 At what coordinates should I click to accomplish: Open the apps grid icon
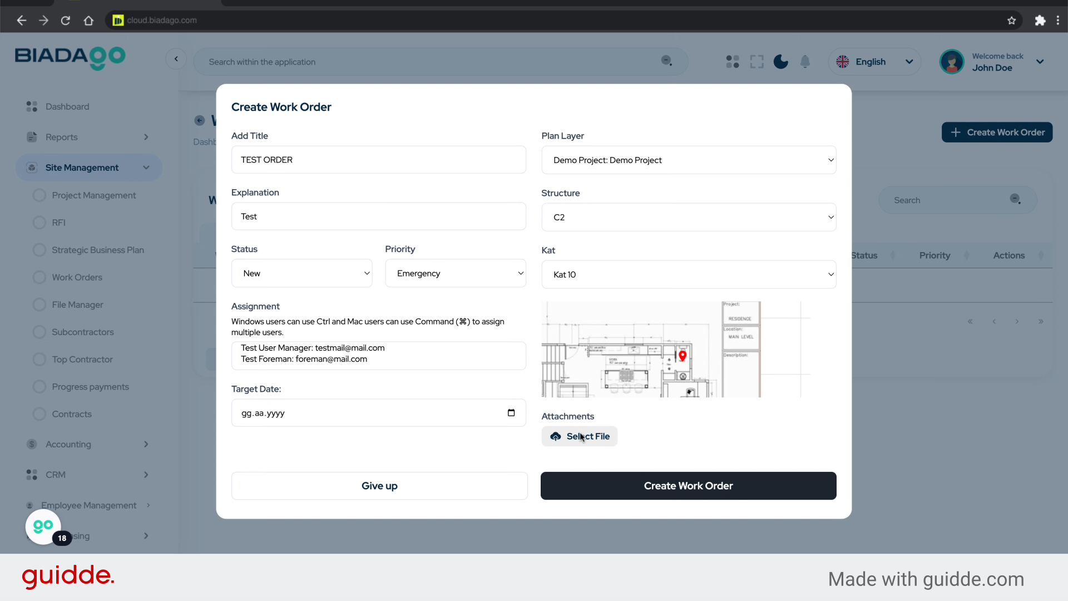(733, 62)
